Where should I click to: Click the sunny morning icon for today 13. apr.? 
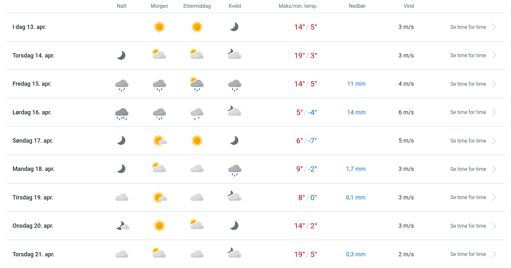pos(159,27)
